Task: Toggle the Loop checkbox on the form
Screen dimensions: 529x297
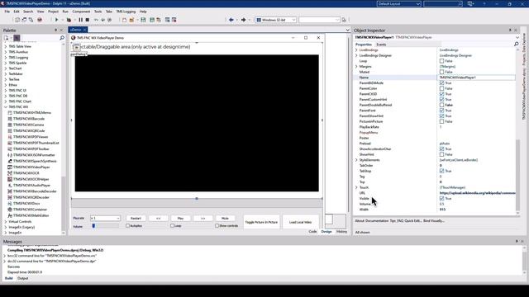Action: pos(172,225)
